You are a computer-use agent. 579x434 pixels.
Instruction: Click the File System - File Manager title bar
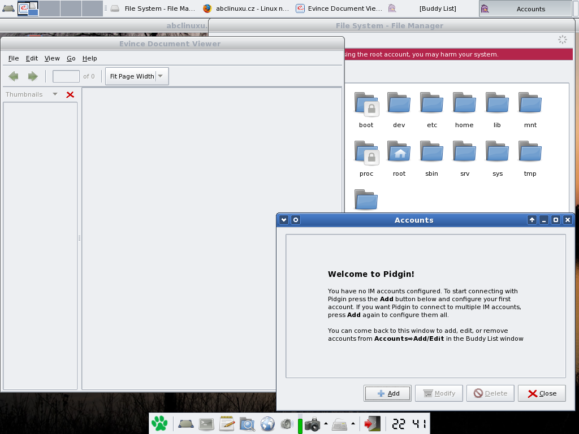coord(391,26)
